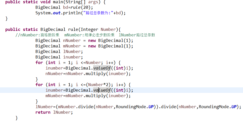Click the last 'RoundingMode.UP' at line end
Image resolution: width=243 pixels, height=126 pixels.
[218, 107]
